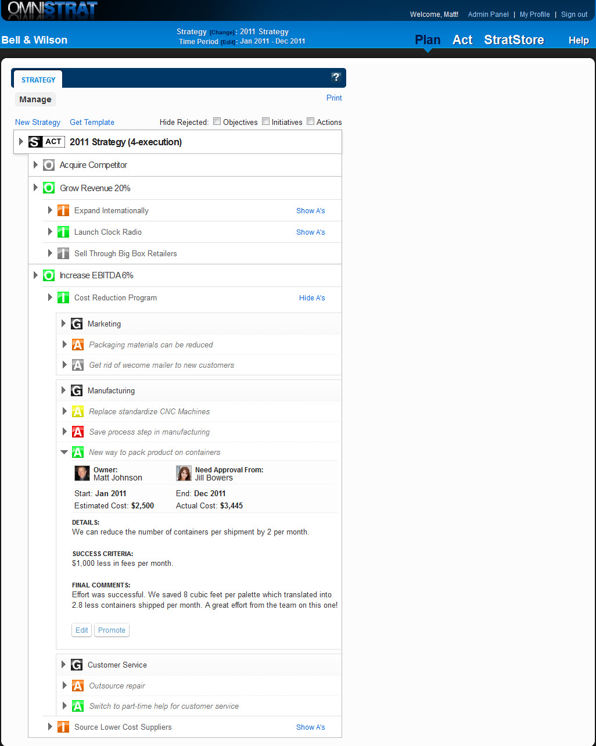Click the Sign out link

[x=575, y=15]
